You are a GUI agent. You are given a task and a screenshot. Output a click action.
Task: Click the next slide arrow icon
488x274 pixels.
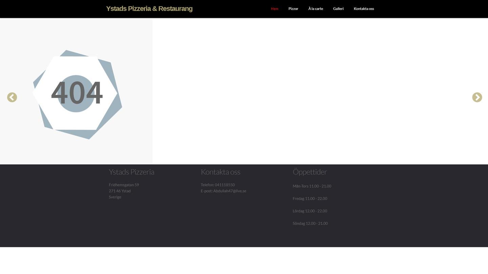(x=477, y=97)
